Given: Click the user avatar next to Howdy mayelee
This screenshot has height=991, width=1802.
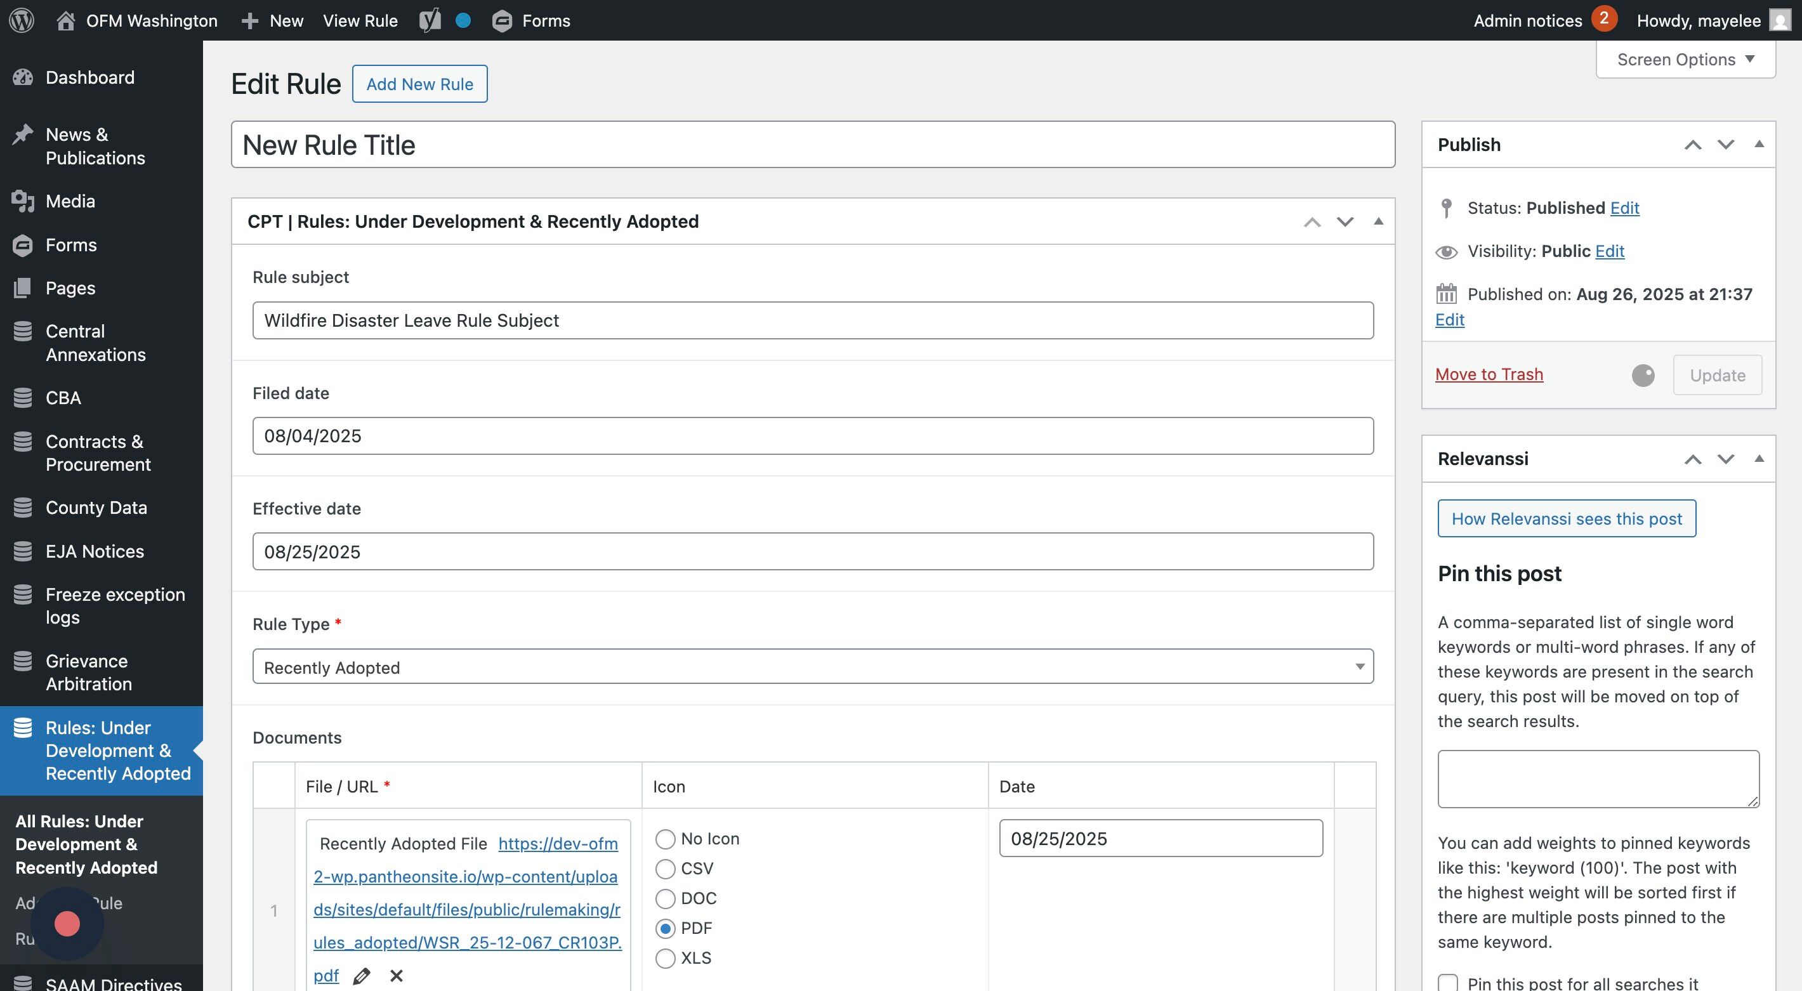Looking at the screenshot, I should (1780, 20).
